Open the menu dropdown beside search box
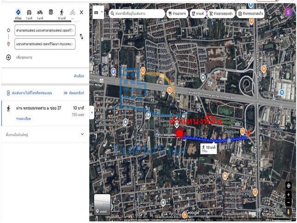The width and height of the screenshot is (297, 223). (x=102, y=13)
